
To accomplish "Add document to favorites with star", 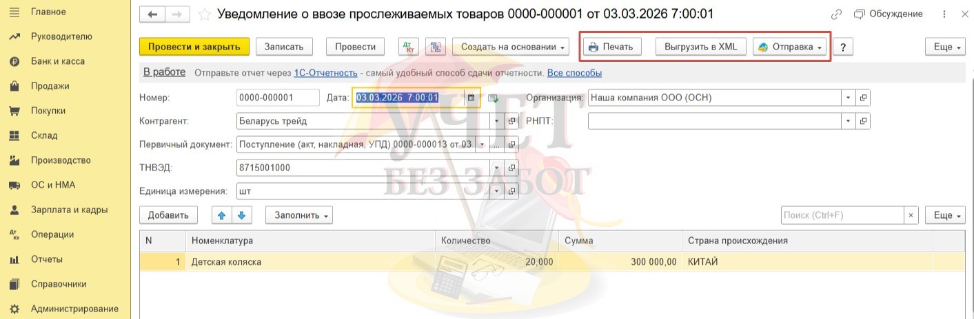I will pyautogui.click(x=204, y=14).
